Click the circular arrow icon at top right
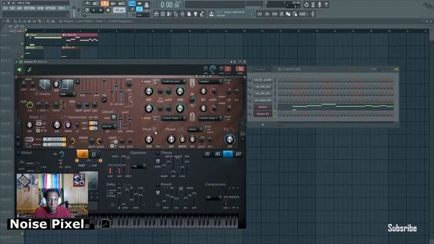This screenshot has width=434, height=244. point(307,5)
